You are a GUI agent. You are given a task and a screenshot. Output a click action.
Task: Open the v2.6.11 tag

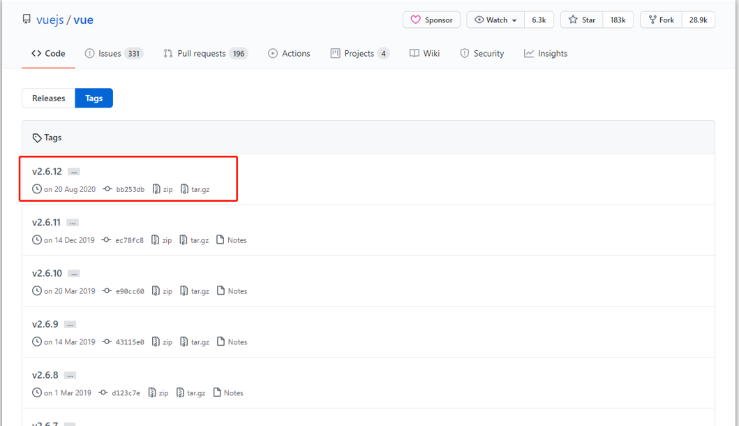(x=46, y=222)
